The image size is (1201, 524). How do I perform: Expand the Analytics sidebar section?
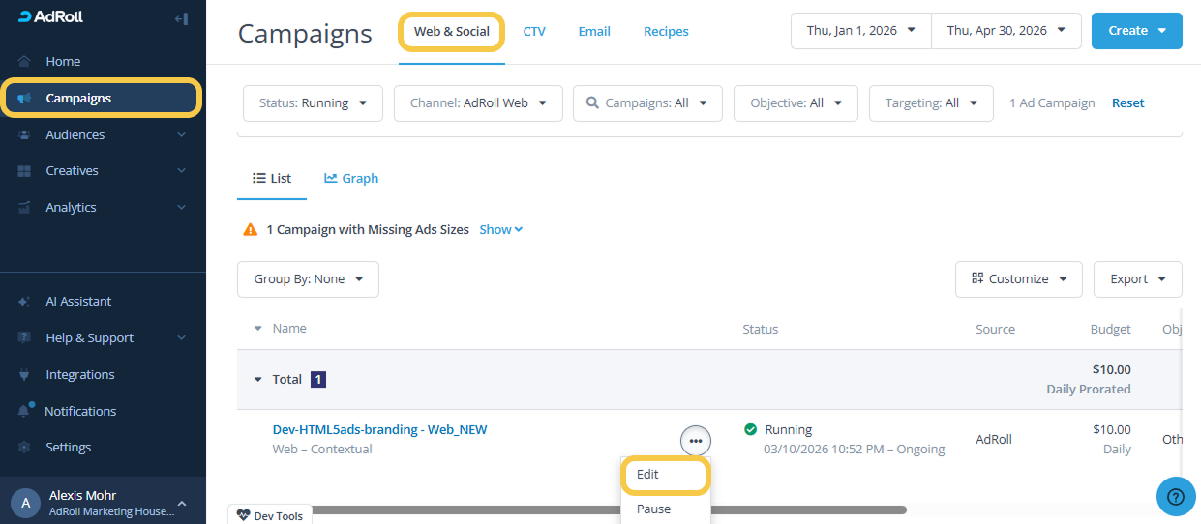pyautogui.click(x=103, y=207)
